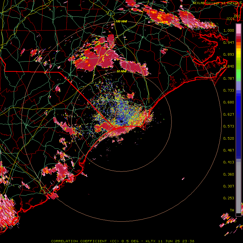
Task: Click the 0.787 scale value
Action: (x=229, y=78)
